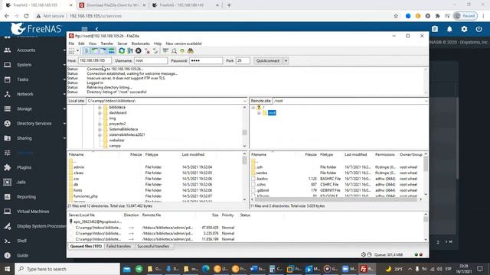Sort local list by Last modified column
The height and width of the screenshot is (275, 490).
(193, 154)
